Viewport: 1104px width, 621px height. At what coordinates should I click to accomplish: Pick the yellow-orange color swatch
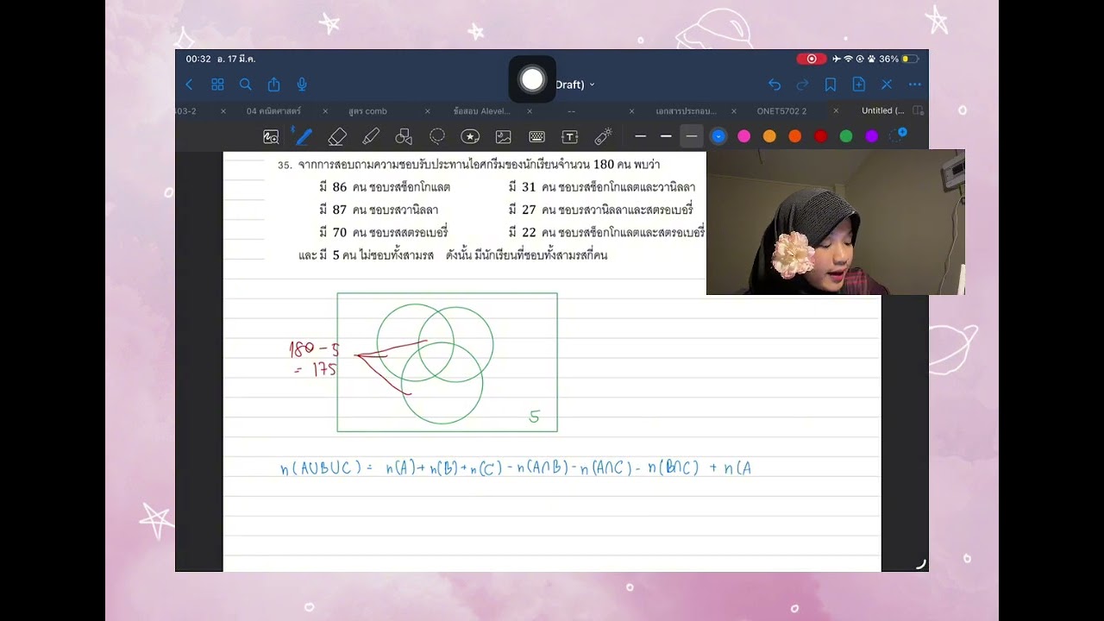tap(769, 136)
